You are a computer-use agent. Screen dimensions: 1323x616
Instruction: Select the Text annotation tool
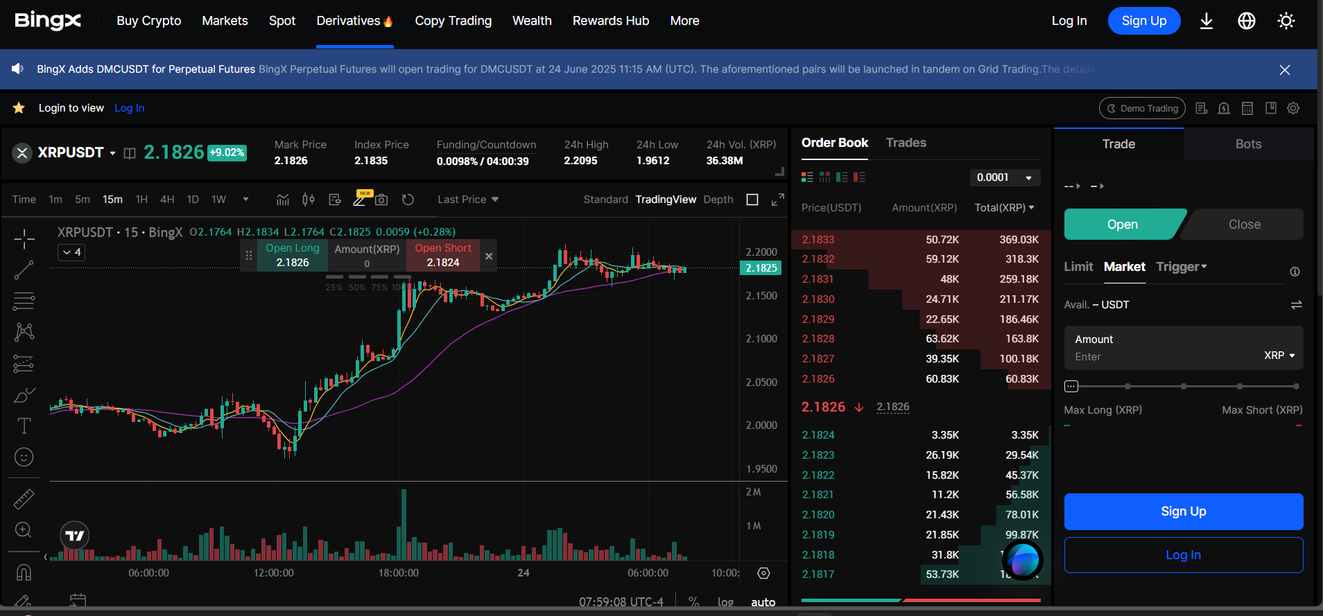24,425
